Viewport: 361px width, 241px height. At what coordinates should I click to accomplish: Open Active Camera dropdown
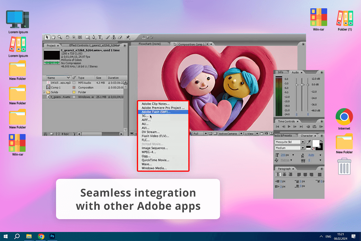[x=241, y=134]
